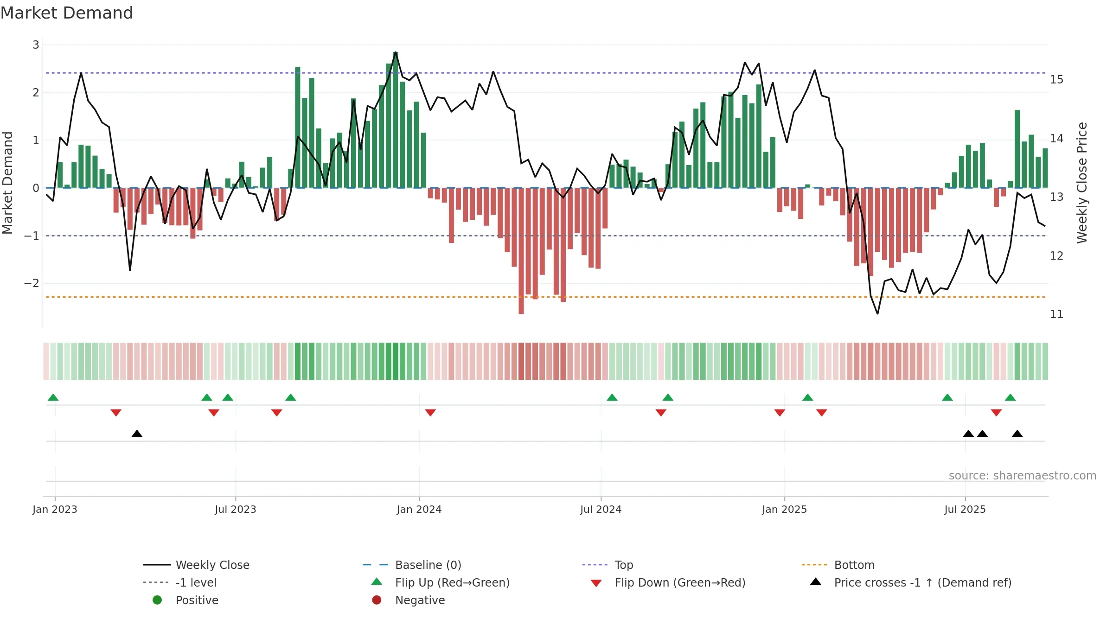1113x626 pixels.
Task: Click the first red flip-down marker after Jan 2023
Action: (116, 413)
